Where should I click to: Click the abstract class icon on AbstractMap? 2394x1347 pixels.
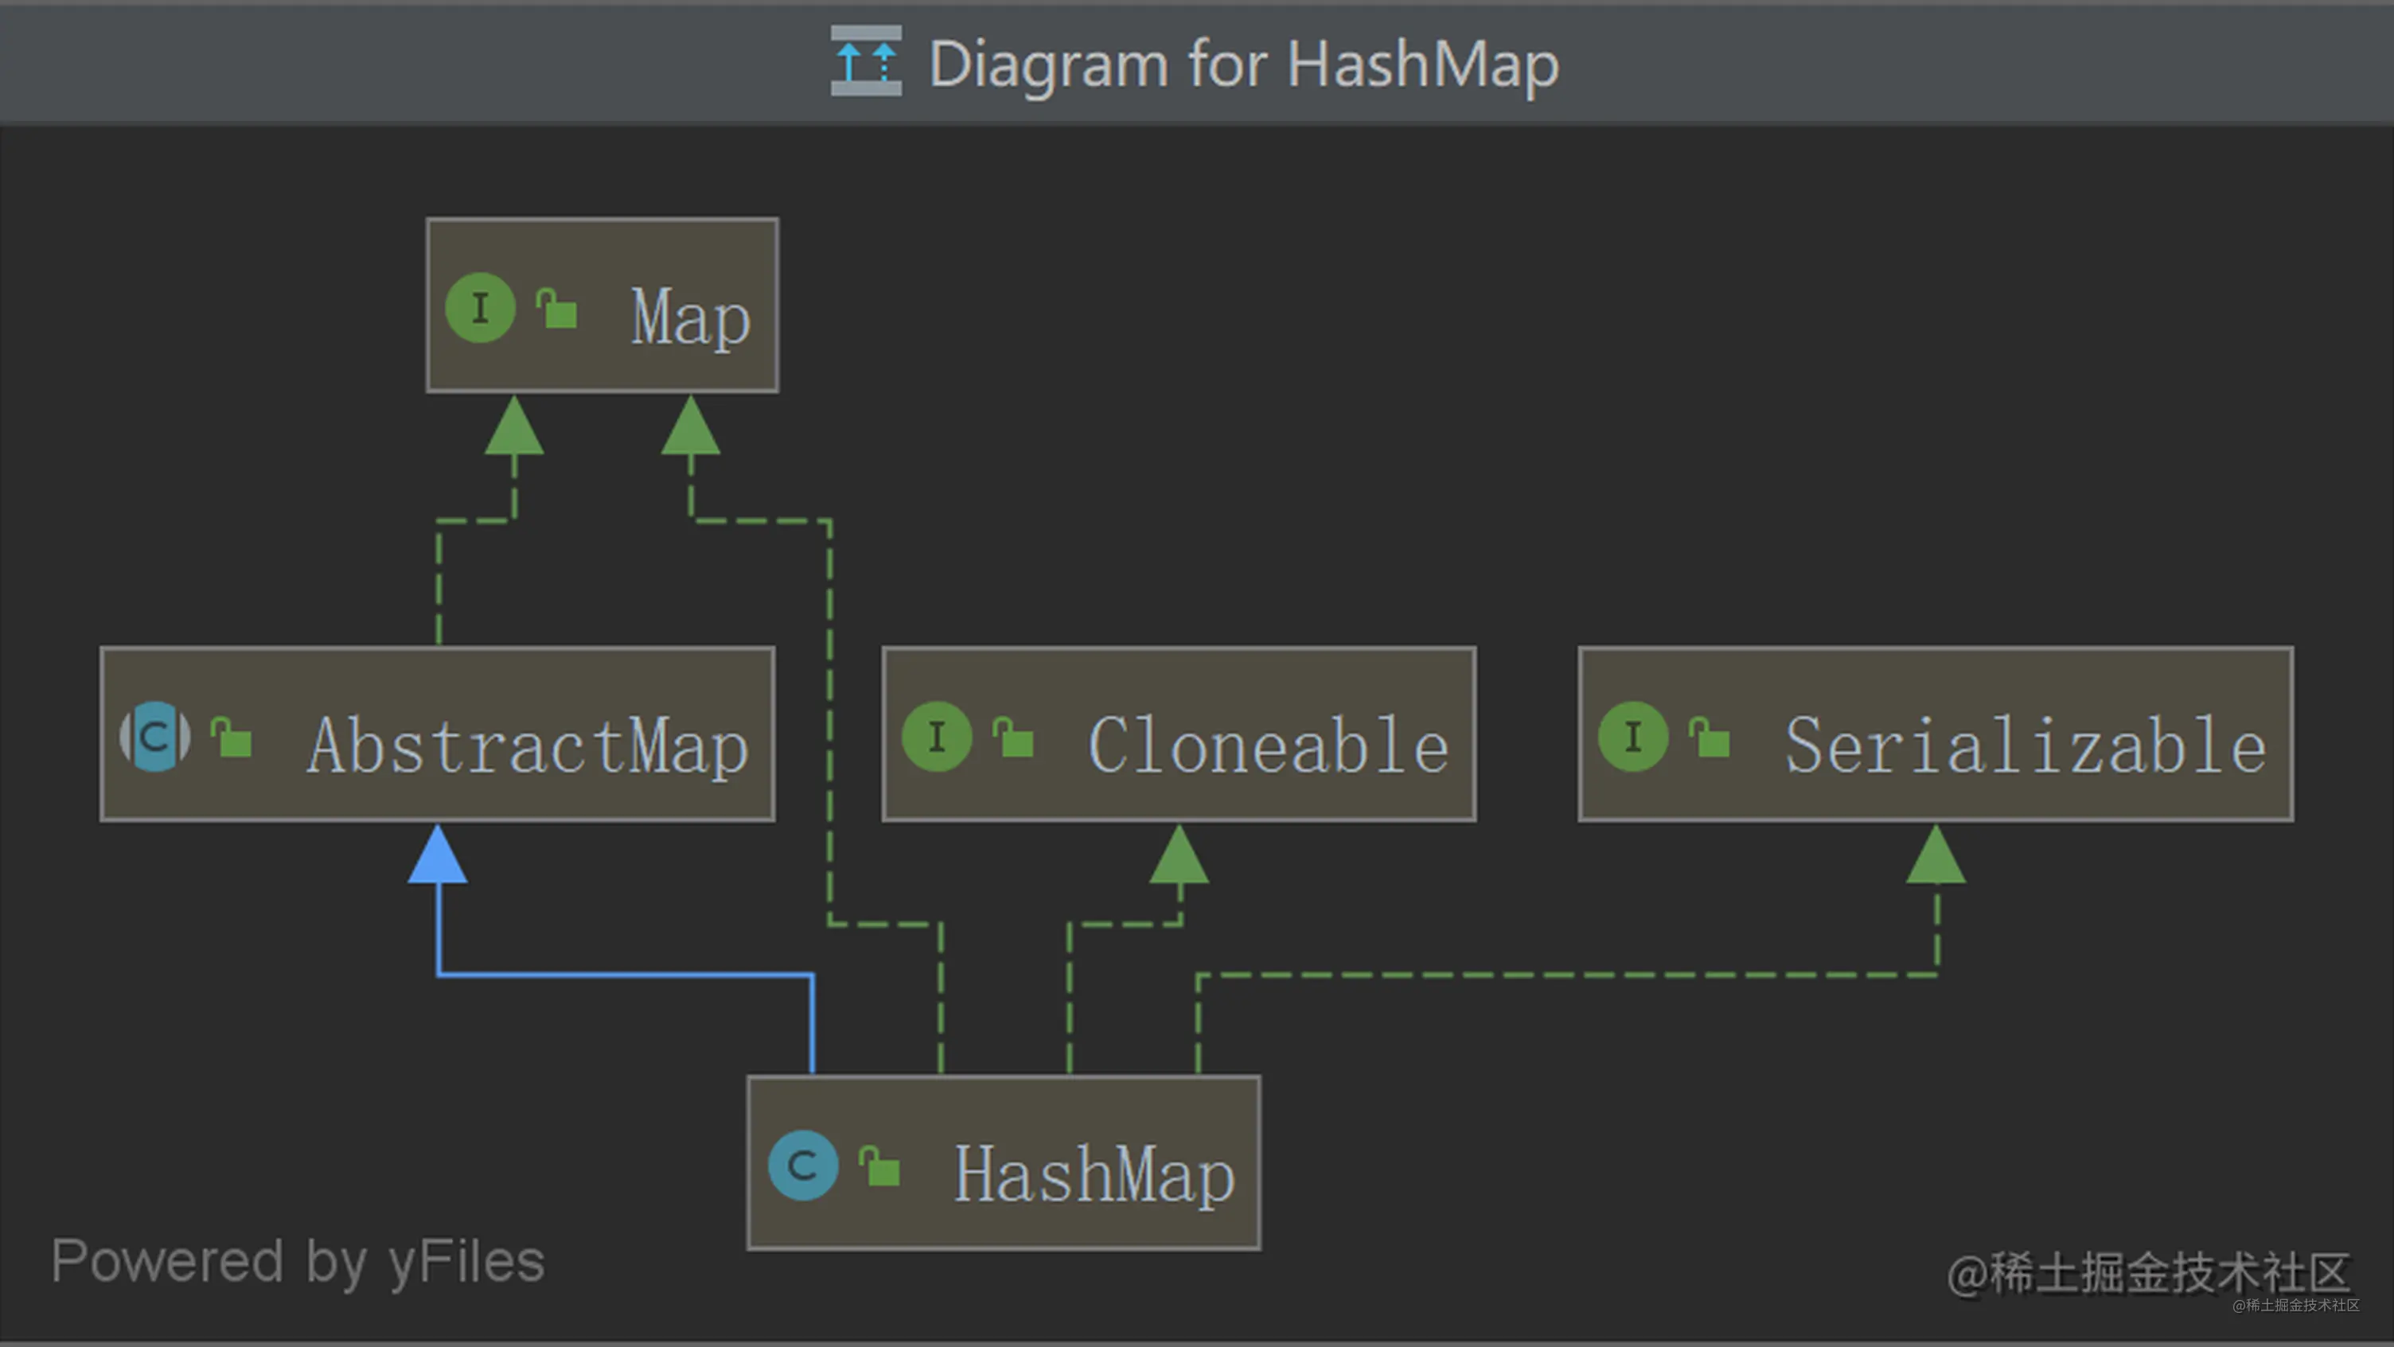pos(155,737)
